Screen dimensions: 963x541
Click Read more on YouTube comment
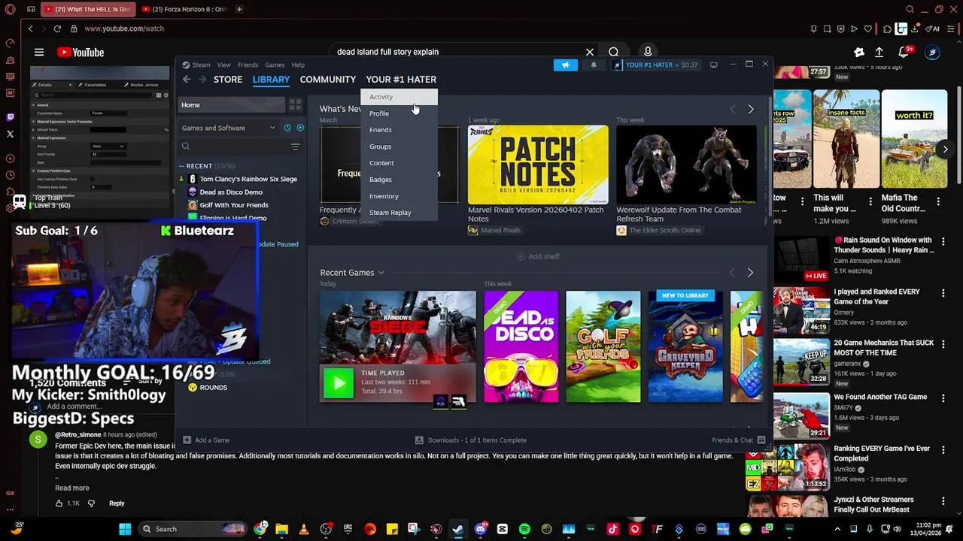coord(72,488)
